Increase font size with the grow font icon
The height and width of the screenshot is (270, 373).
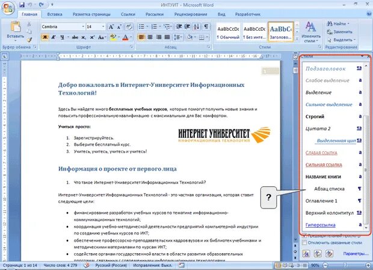[111, 27]
